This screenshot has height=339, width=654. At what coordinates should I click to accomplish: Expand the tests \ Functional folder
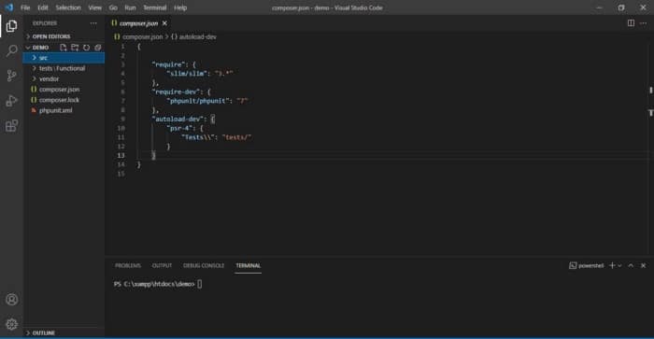(64, 68)
